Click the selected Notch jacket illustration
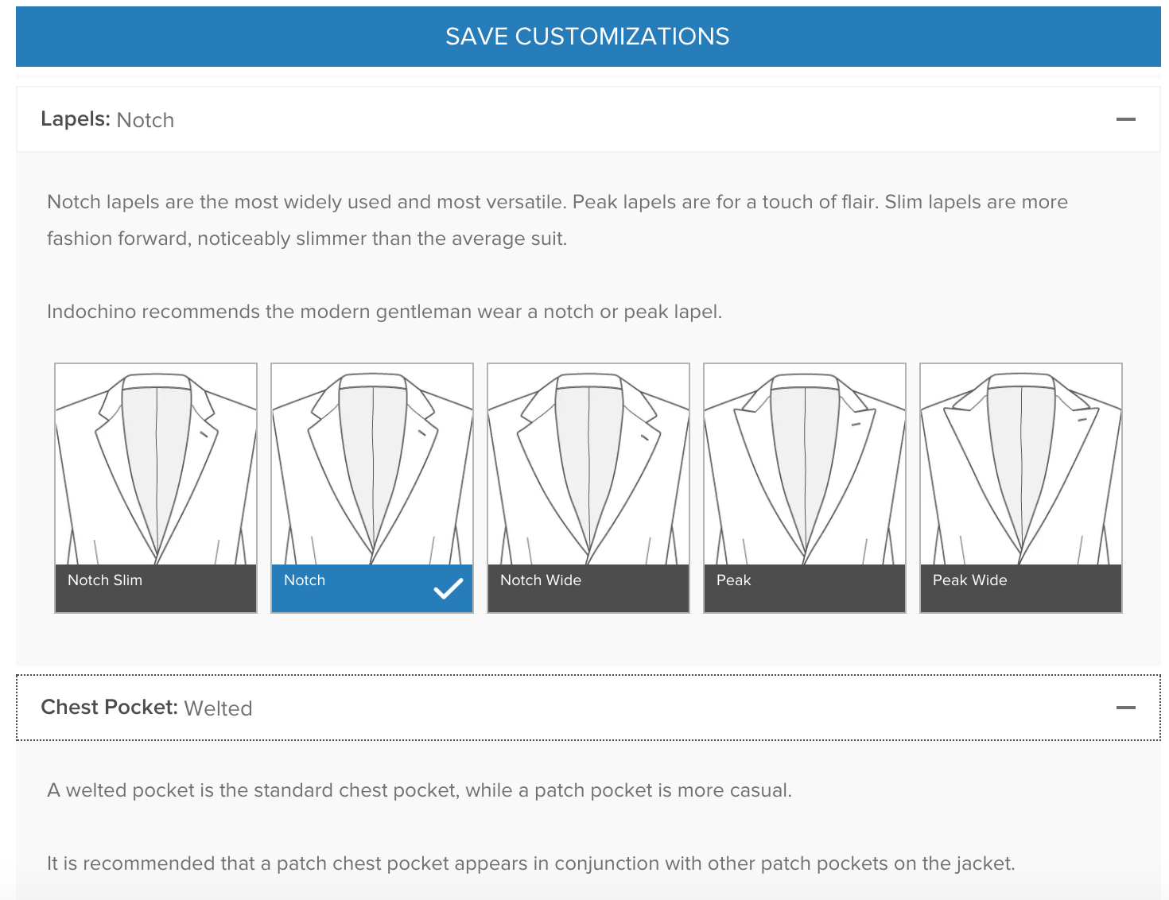This screenshot has height=900, width=1169. point(372,464)
